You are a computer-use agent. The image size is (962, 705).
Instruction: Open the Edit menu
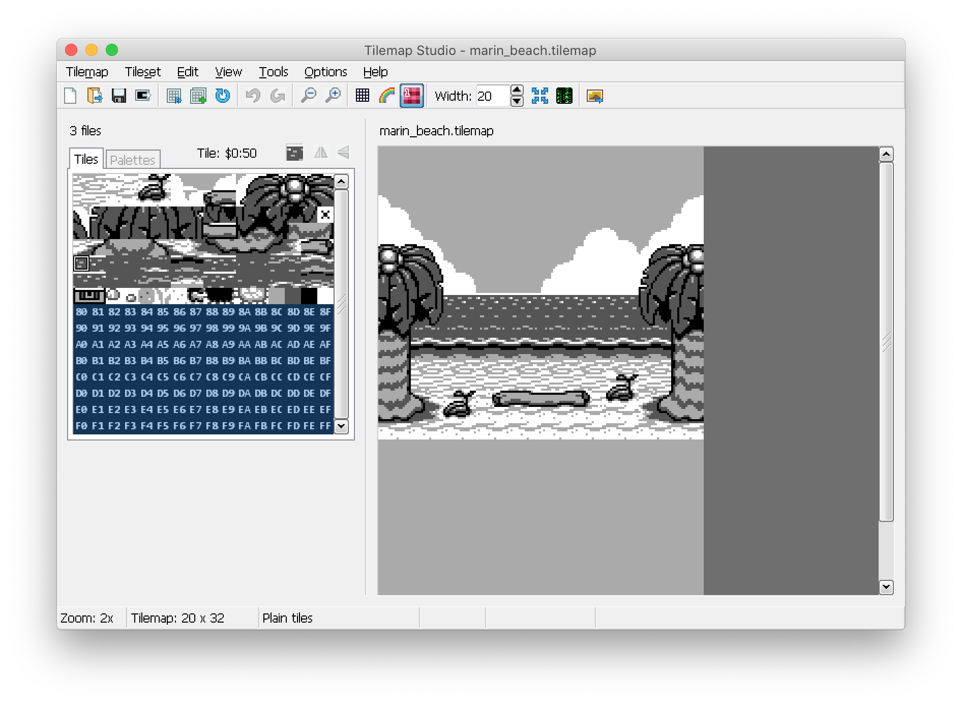(x=188, y=72)
